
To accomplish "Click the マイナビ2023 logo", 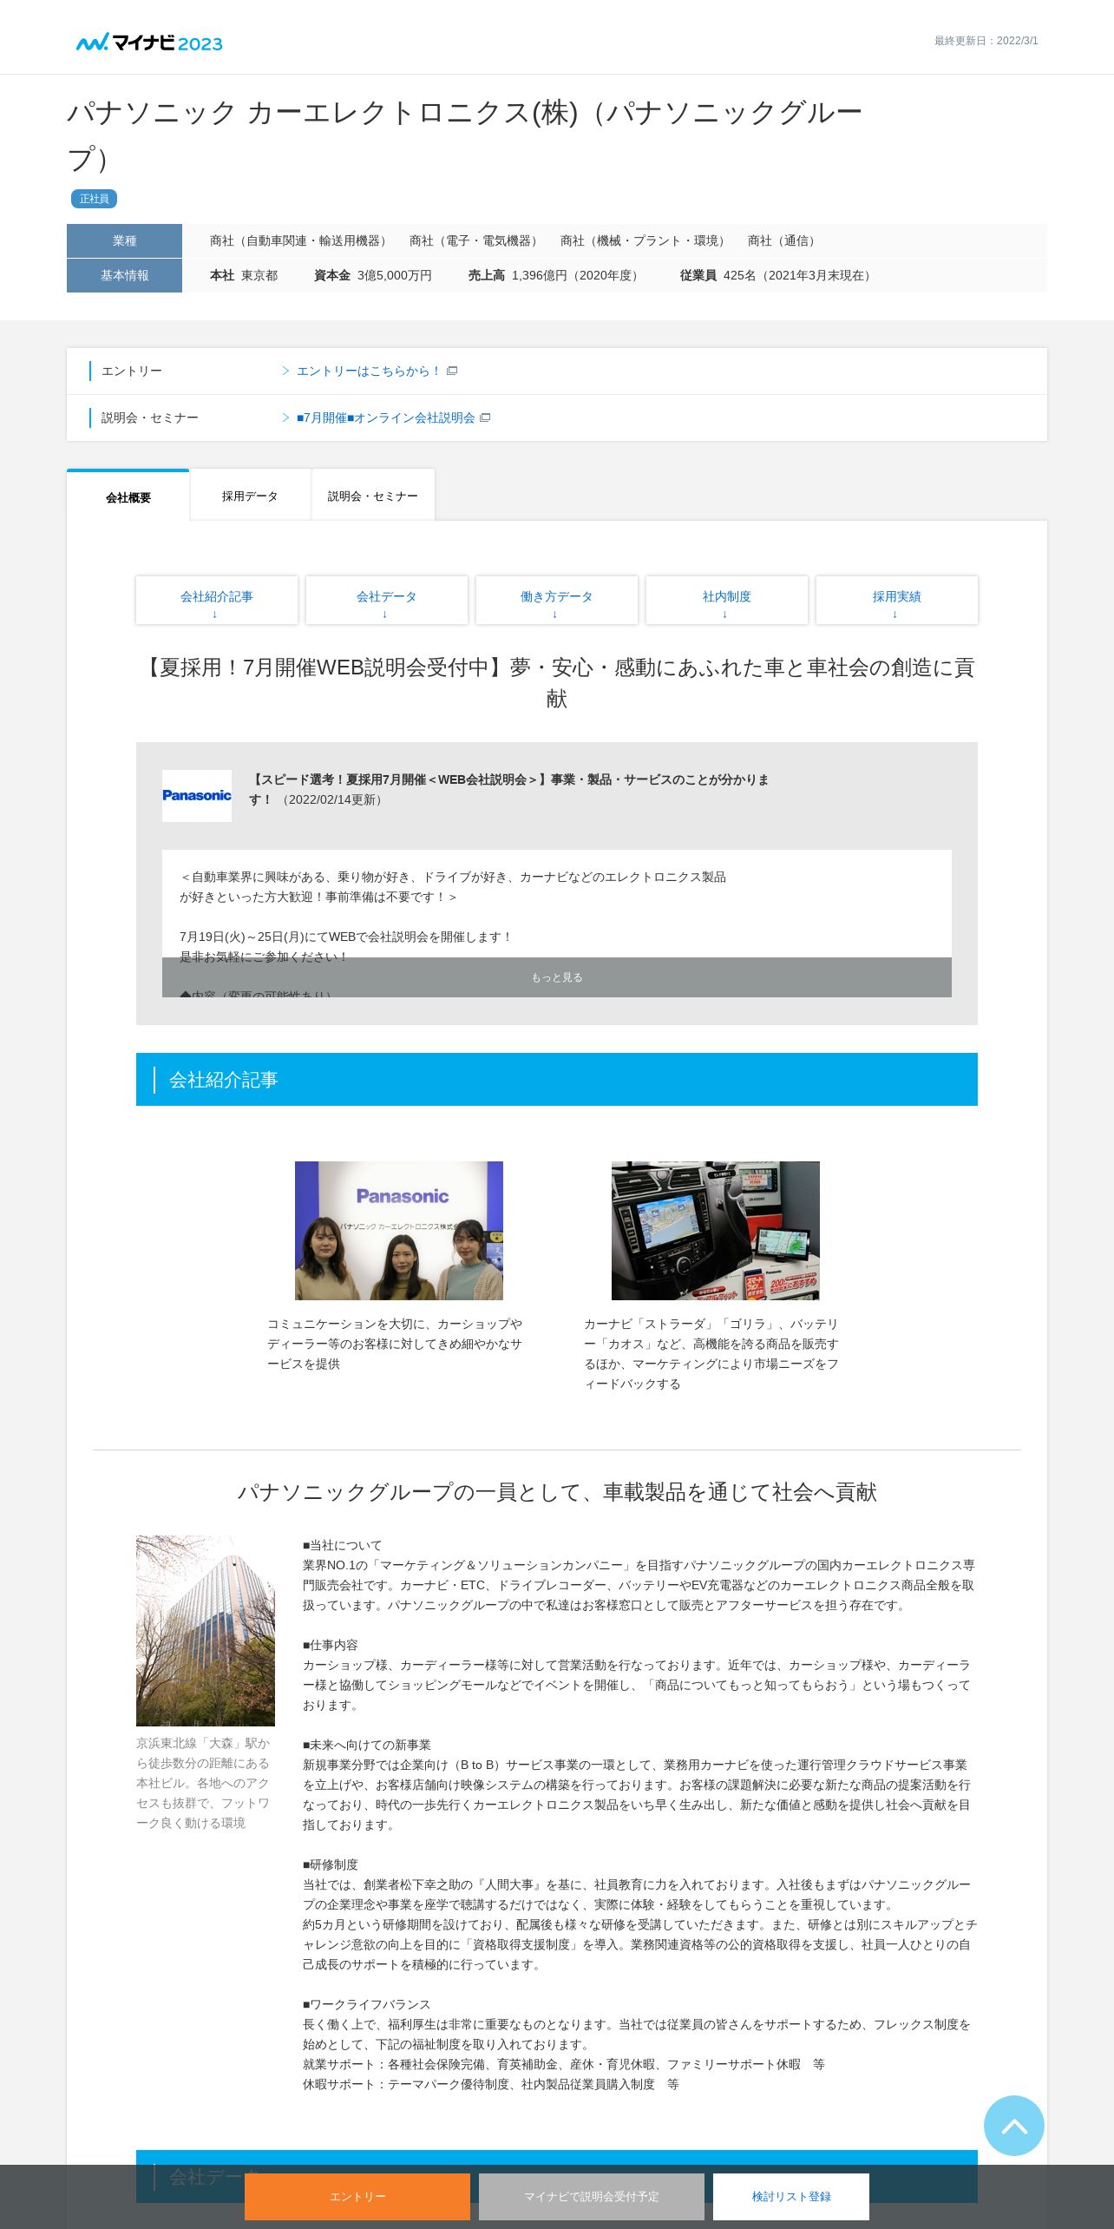I will pyautogui.click(x=149, y=42).
